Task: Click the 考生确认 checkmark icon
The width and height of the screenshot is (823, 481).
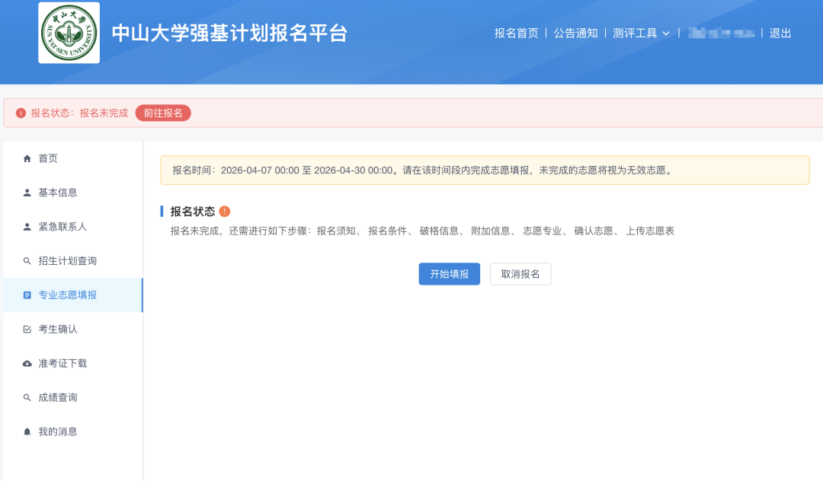Action: 27,329
